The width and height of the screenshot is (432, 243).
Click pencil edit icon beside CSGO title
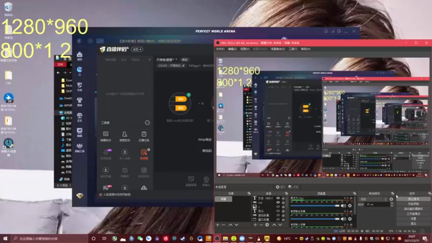coord(183,65)
